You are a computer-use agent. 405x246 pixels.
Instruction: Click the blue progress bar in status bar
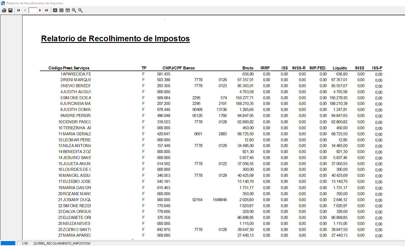pyautogui.click(x=8, y=243)
